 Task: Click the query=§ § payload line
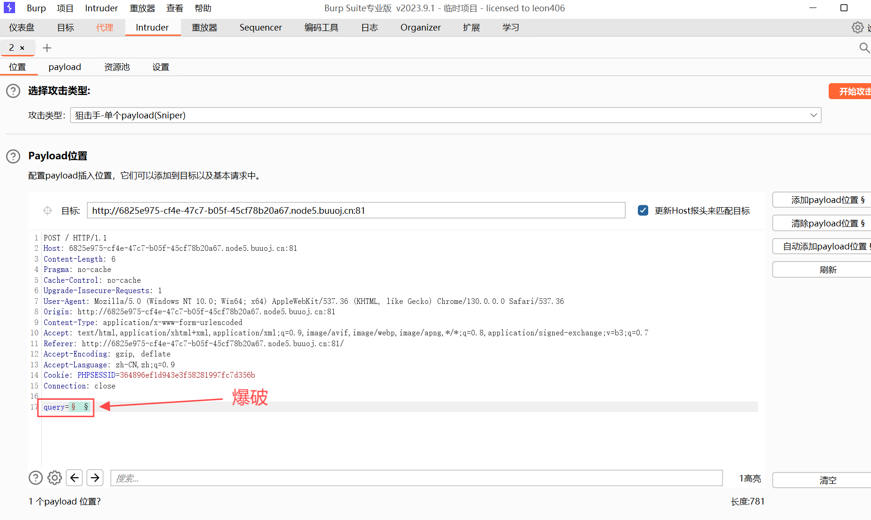tap(67, 407)
